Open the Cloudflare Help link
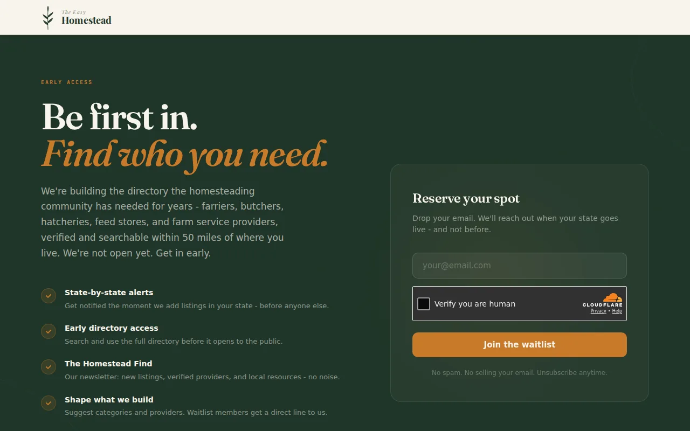This screenshot has height=431, width=690. [617, 311]
